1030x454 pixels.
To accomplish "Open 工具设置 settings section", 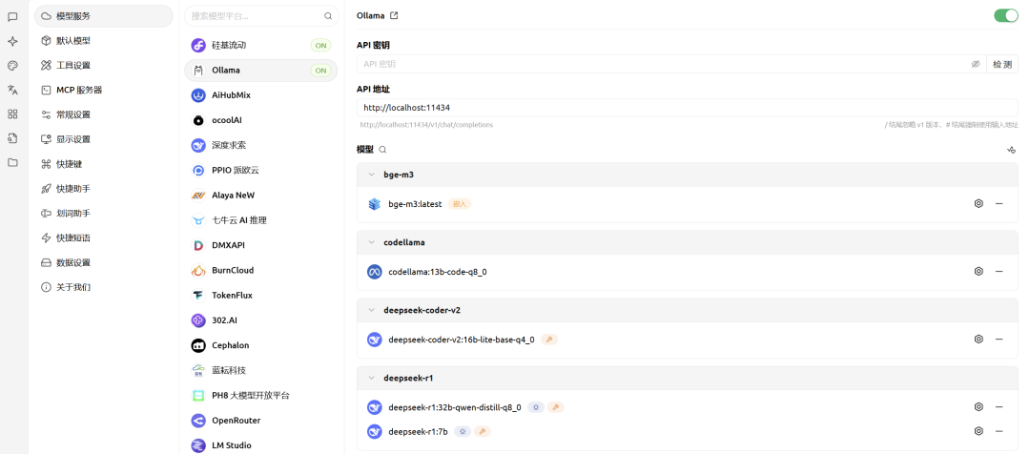I will (x=103, y=65).
